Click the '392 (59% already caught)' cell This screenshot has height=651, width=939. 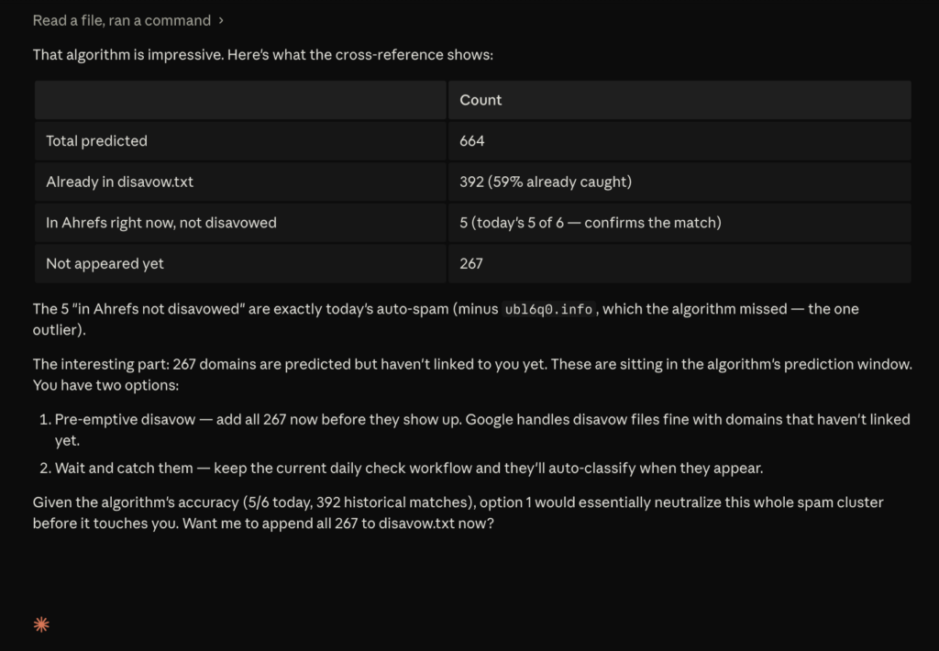pyautogui.click(x=679, y=182)
